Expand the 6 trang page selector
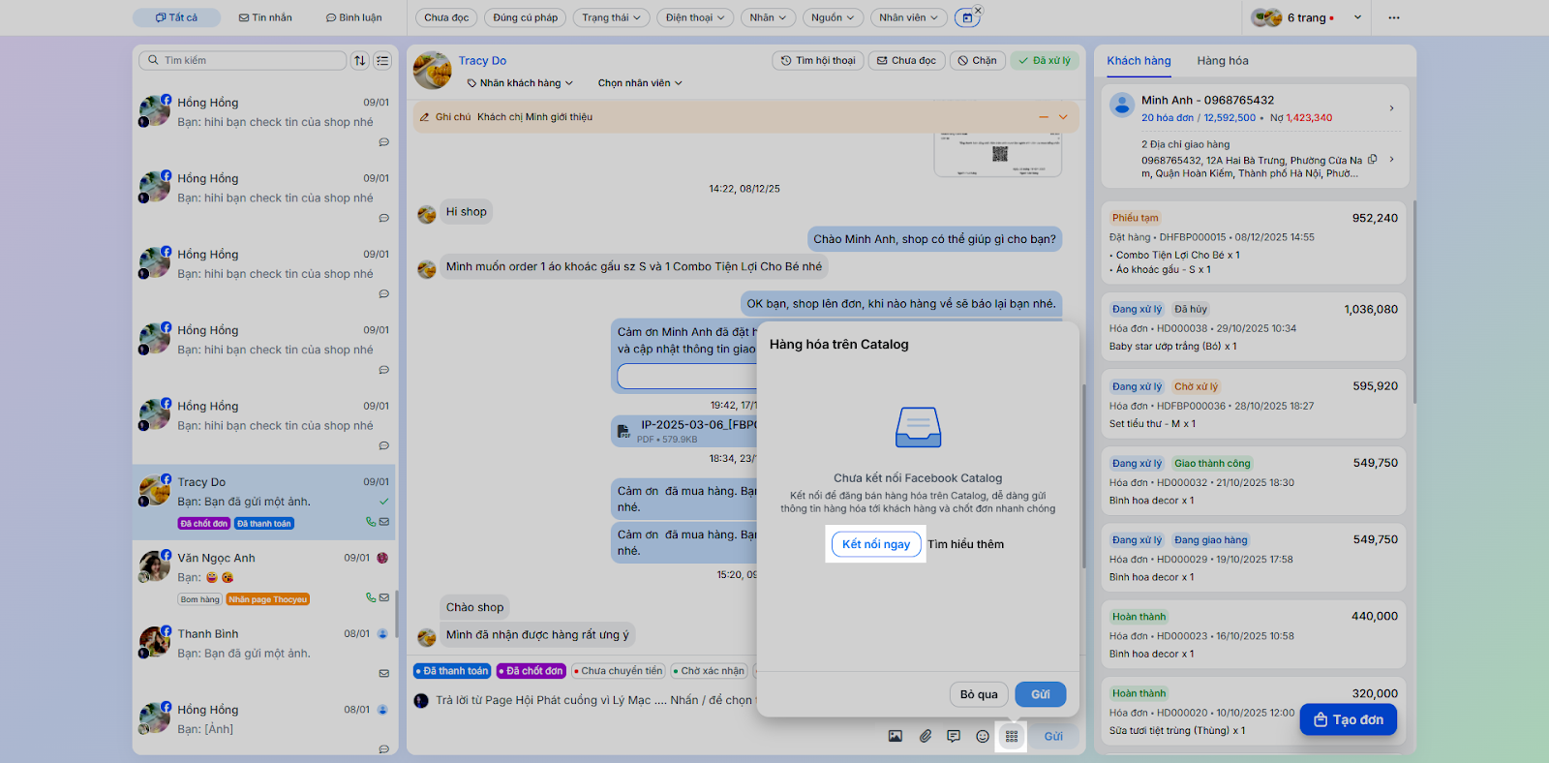The height and width of the screenshot is (763, 1549). click(x=1357, y=17)
